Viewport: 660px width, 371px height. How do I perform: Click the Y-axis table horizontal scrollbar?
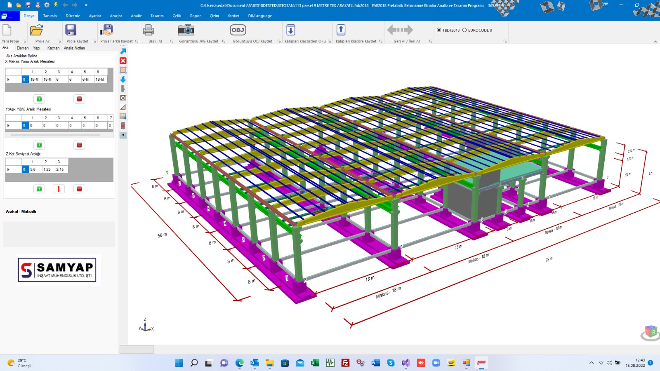point(59,135)
